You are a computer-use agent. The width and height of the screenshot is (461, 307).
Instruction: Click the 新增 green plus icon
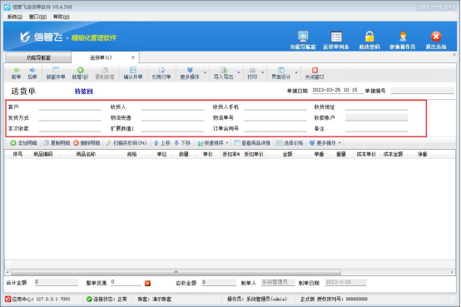click(80, 70)
